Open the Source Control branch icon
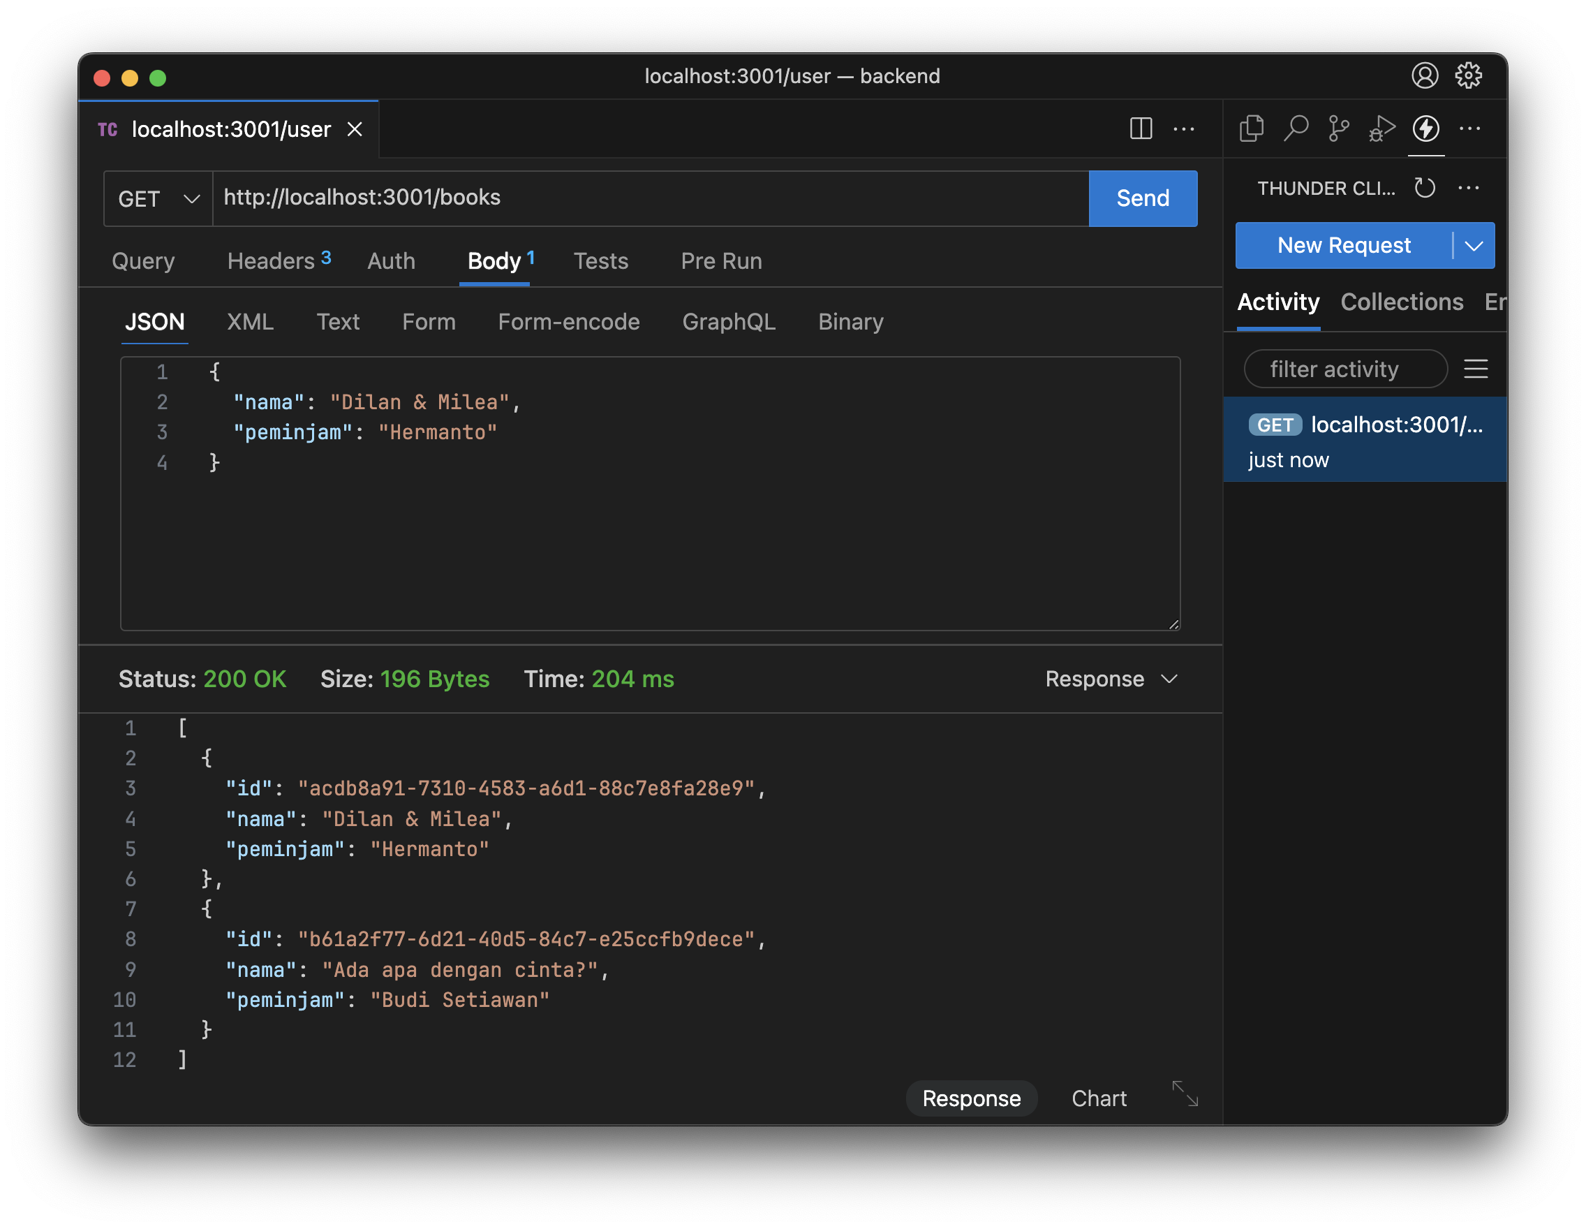1586x1229 pixels. [1338, 128]
